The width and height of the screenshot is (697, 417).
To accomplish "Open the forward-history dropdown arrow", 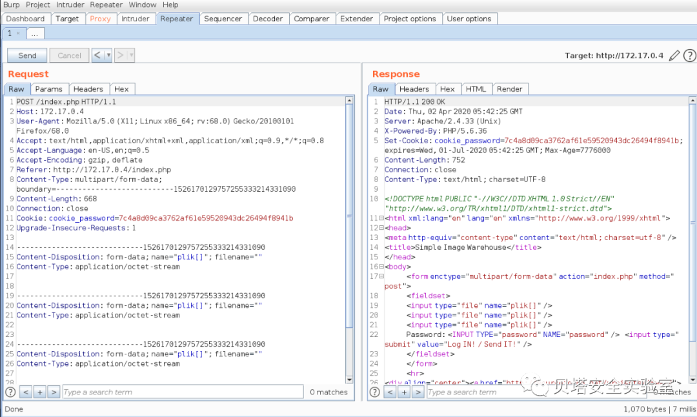I will tap(130, 55).
